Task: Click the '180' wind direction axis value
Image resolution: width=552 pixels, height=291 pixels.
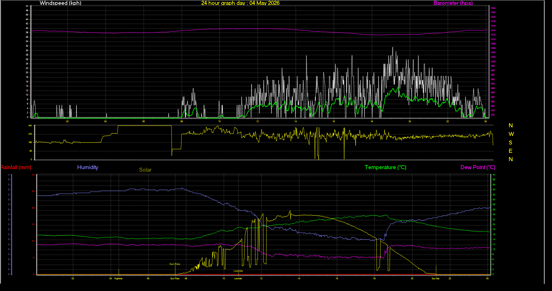Action: tap(30, 142)
